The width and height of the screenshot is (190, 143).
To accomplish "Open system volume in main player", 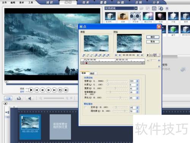I will click(66, 90).
